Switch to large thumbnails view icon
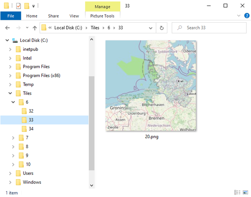Screen dimensions: 251x197 [246, 193]
